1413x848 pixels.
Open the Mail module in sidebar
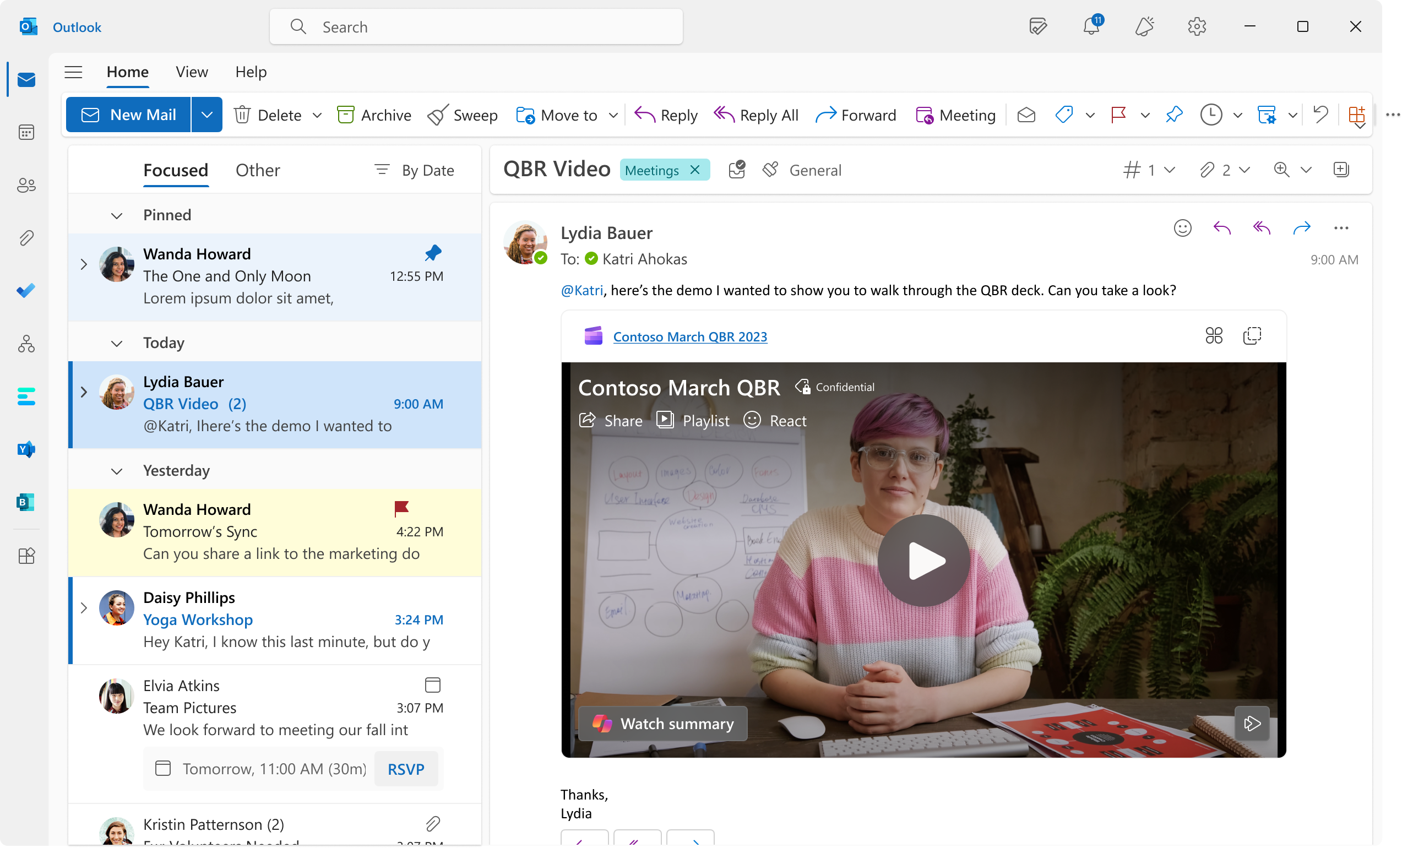tap(26, 79)
